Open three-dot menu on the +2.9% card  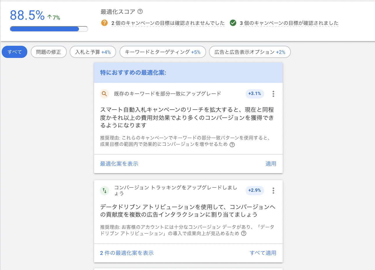coord(273,191)
